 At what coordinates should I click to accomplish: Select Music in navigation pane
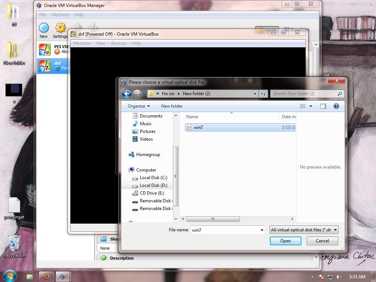click(142, 123)
